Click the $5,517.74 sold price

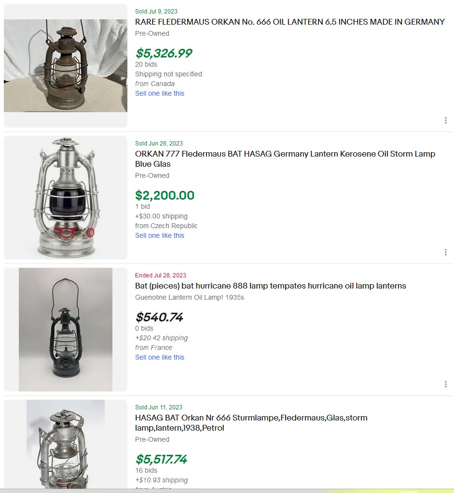point(161,459)
